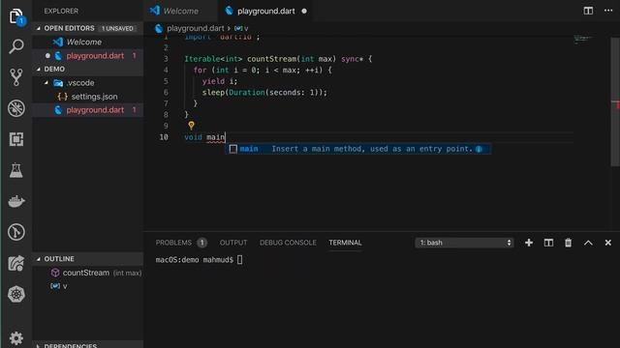Collapse the Outline section
Image resolution: width=620 pixels, height=348 pixels.
(x=39, y=259)
